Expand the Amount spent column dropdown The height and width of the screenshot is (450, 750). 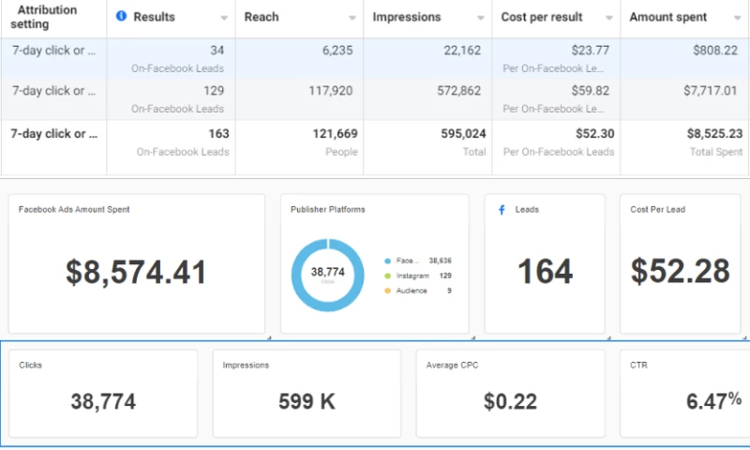[x=738, y=18]
